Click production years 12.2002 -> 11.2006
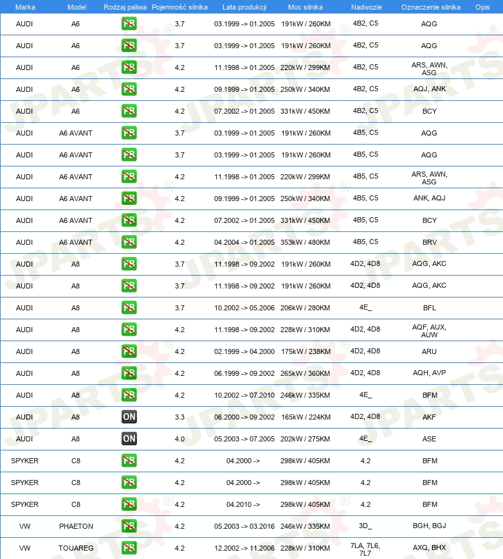 tap(244, 548)
